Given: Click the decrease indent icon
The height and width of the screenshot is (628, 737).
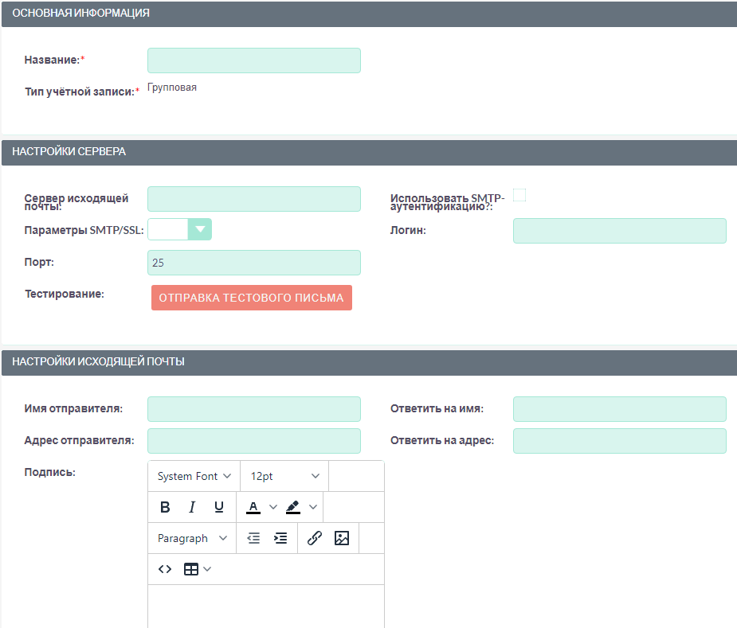Looking at the screenshot, I should click(253, 538).
